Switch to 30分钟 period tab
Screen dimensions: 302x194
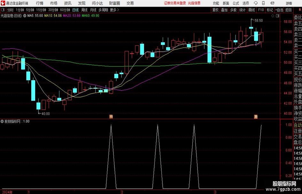(x=53, y=10)
